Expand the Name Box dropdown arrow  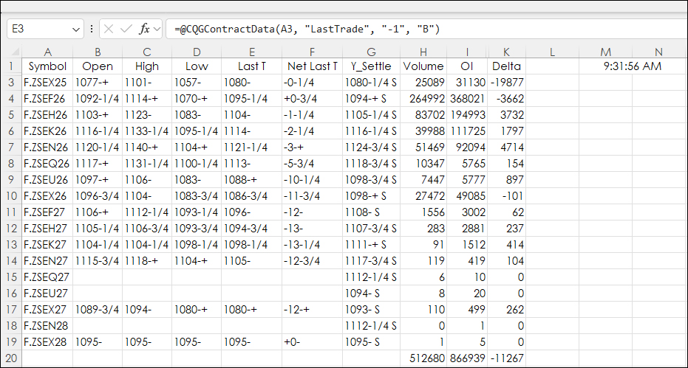[76, 29]
